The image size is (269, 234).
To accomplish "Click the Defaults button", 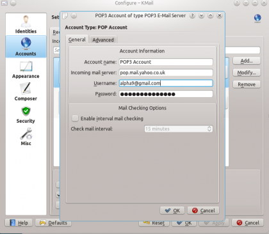I will (x=53, y=222).
